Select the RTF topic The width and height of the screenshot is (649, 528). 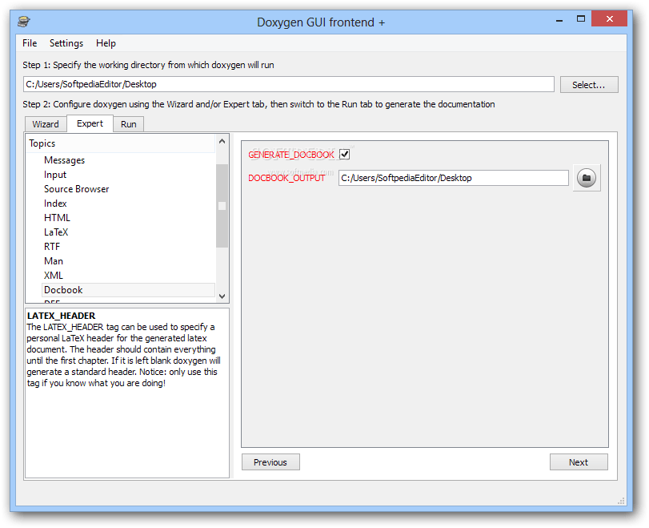(52, 247)
